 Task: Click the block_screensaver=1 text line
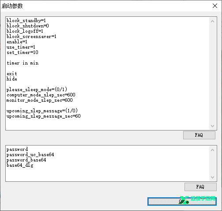31,36
